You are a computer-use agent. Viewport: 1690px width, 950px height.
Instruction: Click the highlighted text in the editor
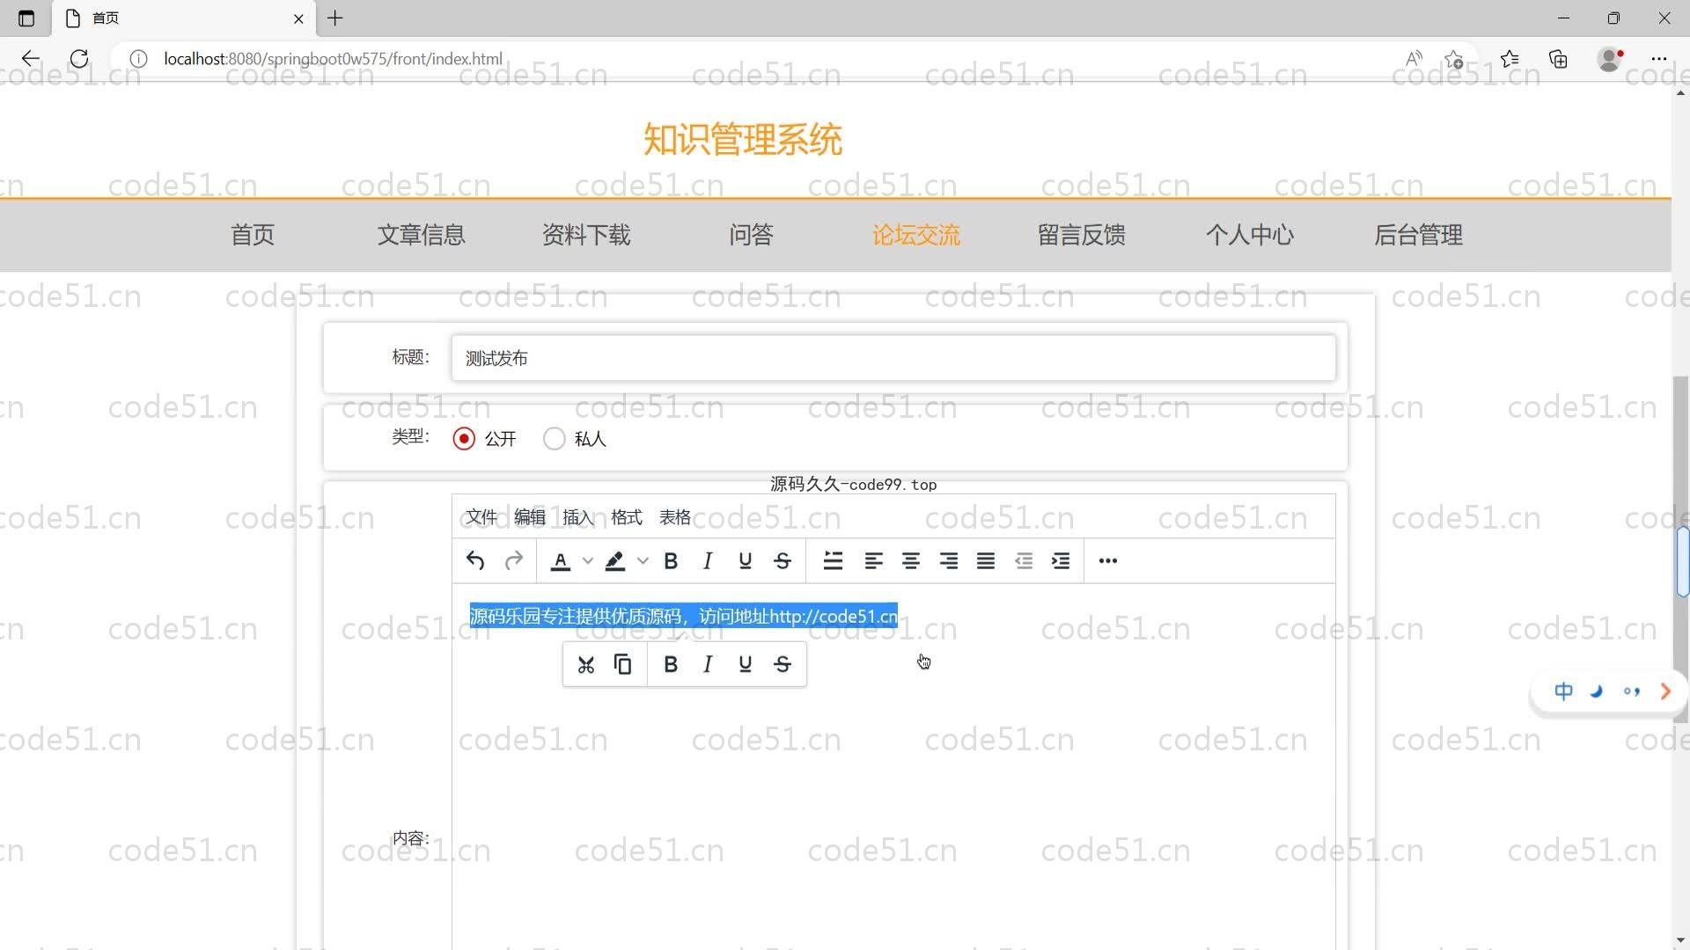[683, 616]
